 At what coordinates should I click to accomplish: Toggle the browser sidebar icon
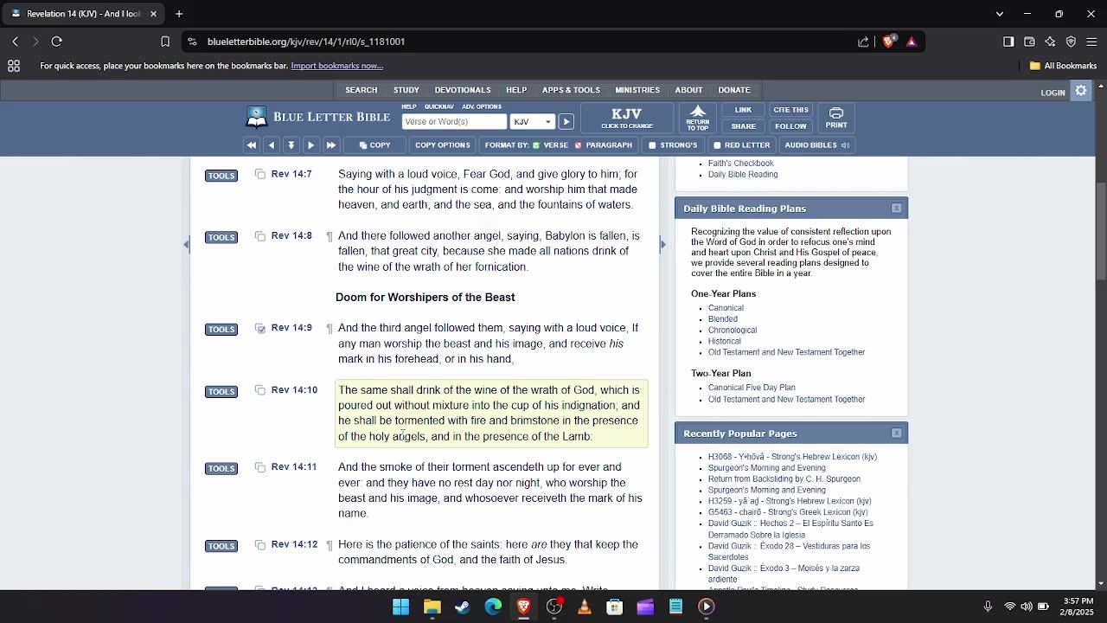click(1008, 42)
